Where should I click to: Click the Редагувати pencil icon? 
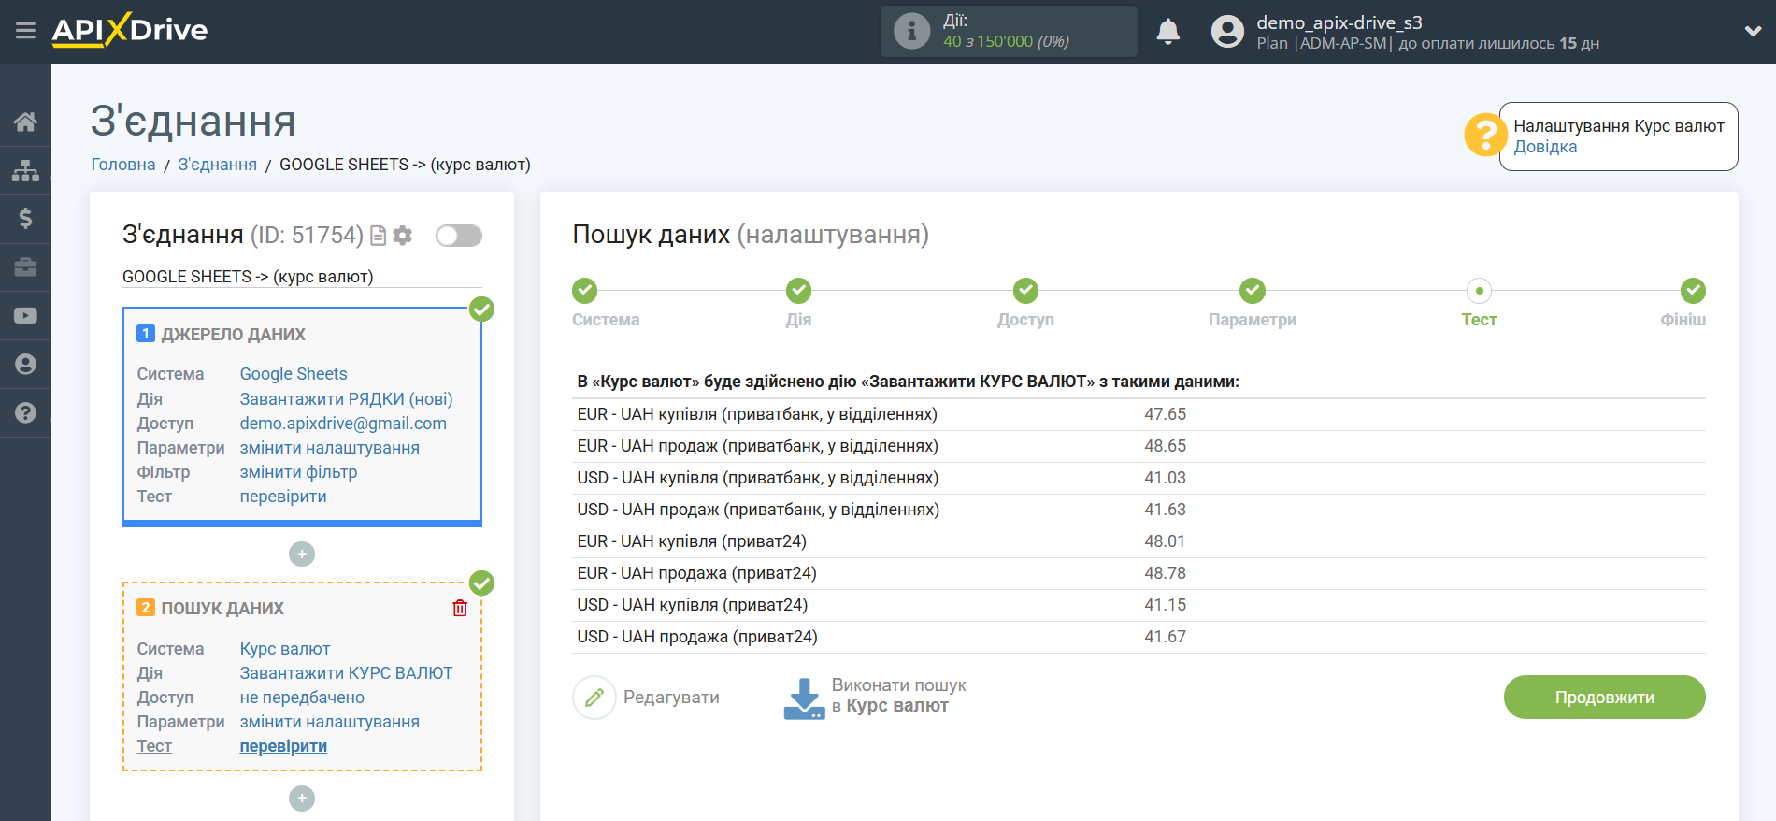click(x=594, y=698)
